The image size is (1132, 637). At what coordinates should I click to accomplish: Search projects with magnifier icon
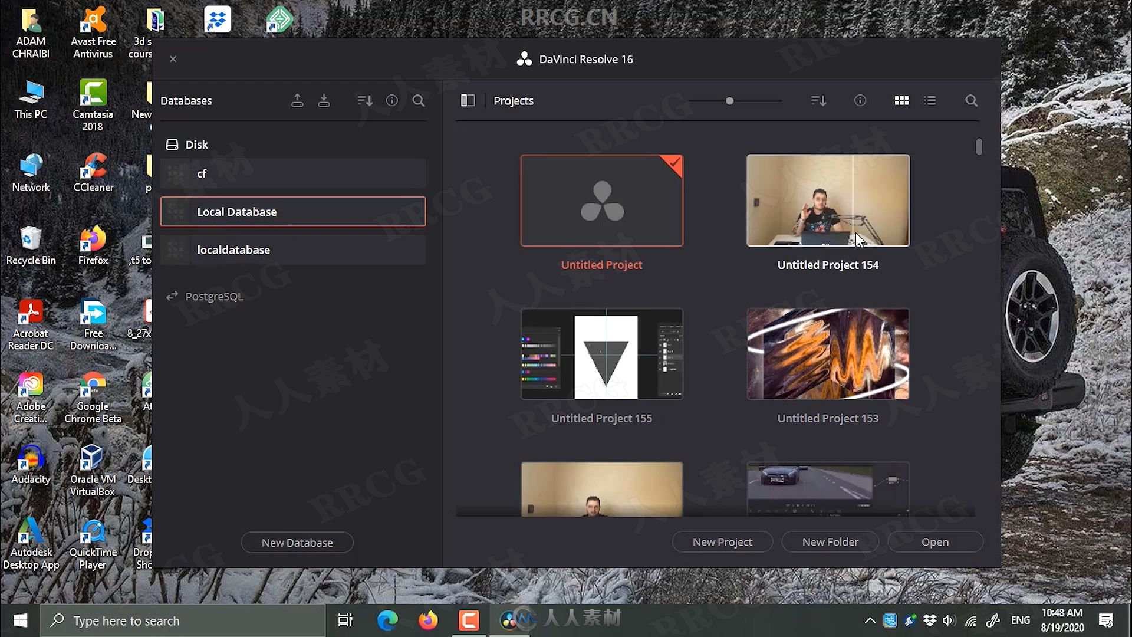[971, 101]
